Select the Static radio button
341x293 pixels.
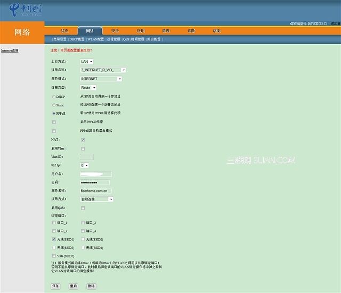[54, 105]
